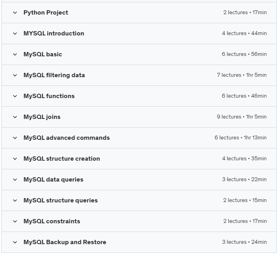This screenshot has height=254, width=278.
Task: Open the MySQL data queries title
Action: click(x=54, y=180)
